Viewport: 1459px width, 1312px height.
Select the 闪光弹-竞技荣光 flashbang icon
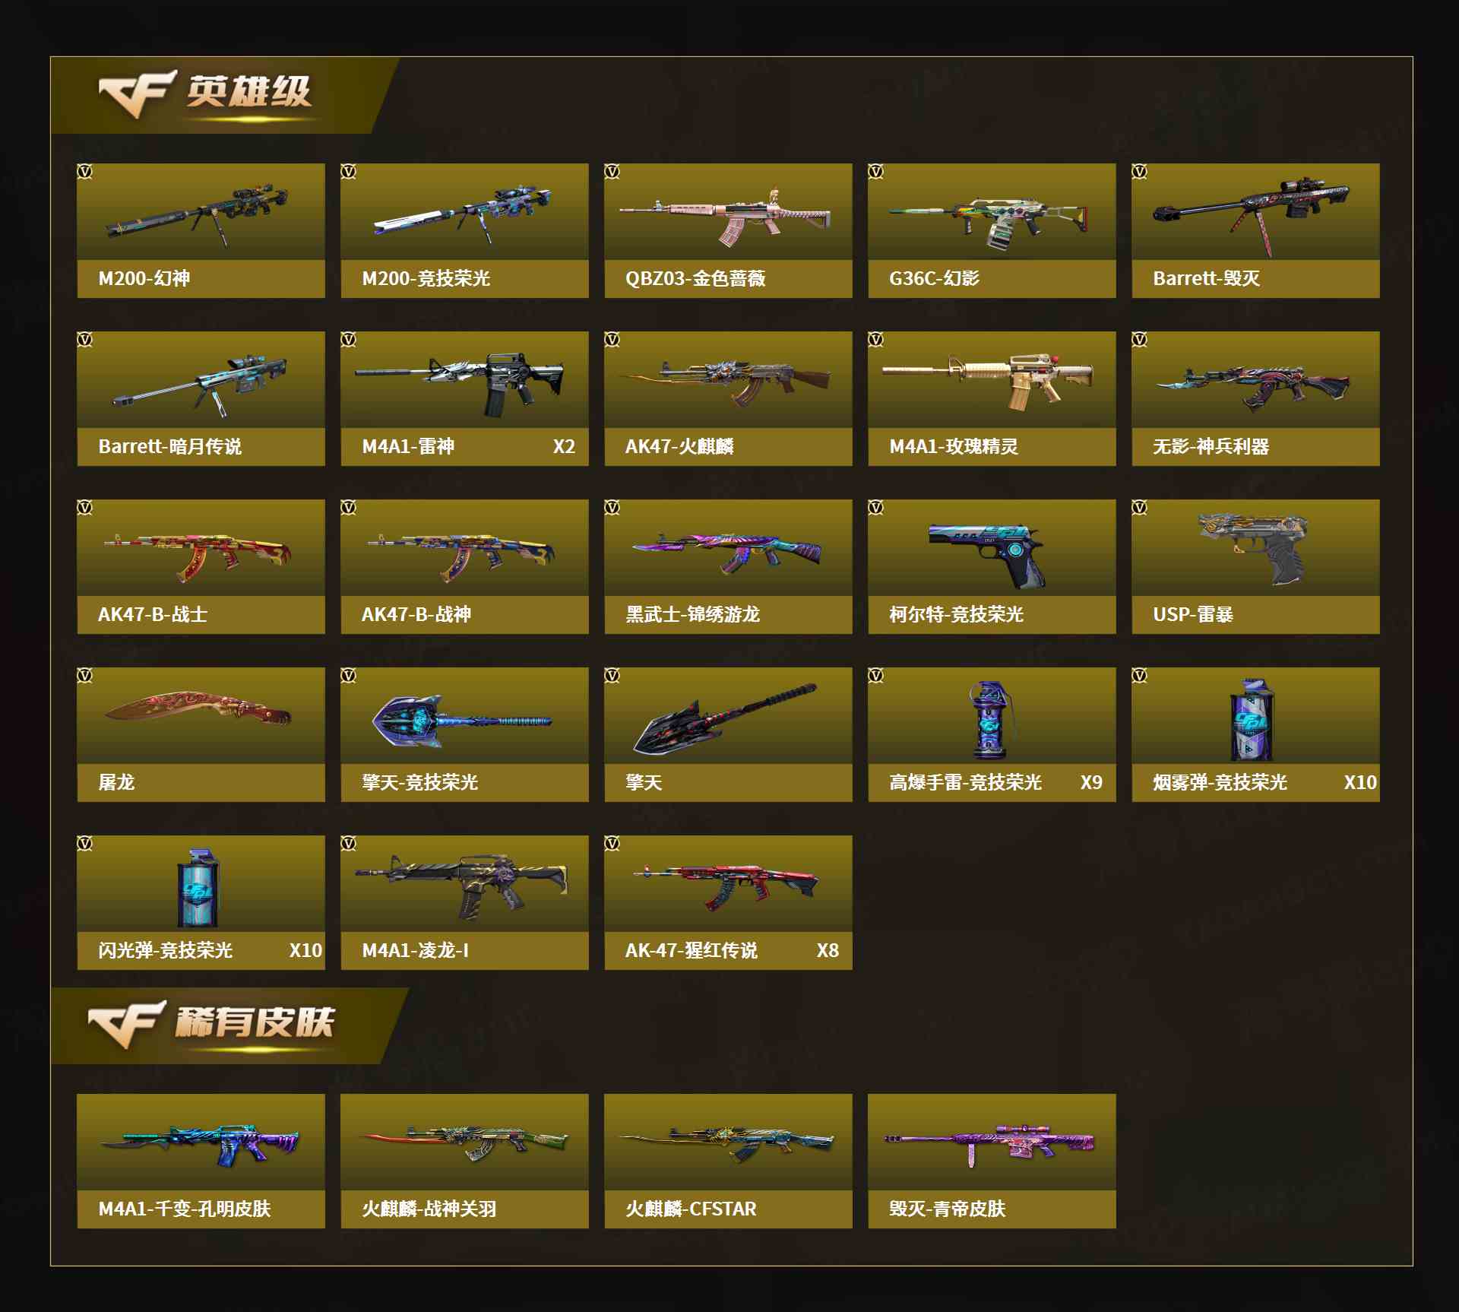[198, 889]
